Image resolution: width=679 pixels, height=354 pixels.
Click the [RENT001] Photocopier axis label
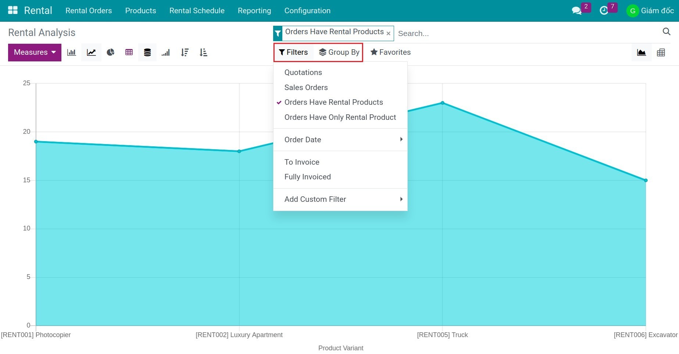[x=36, y=335]
